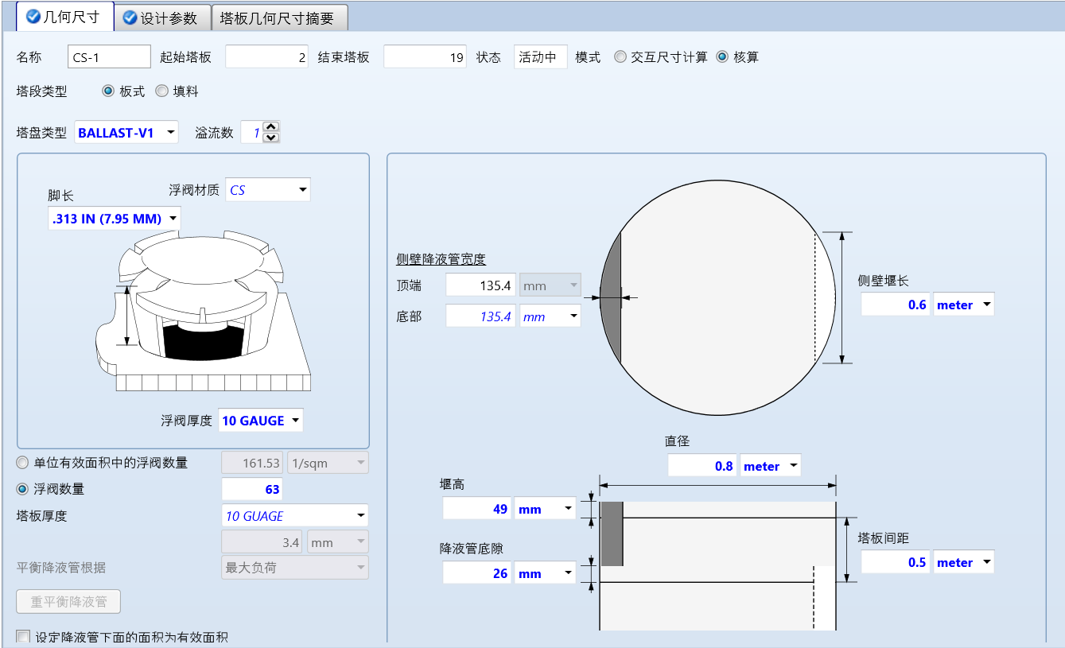Click the 重平衡降液管 button
Screen dimensions: 1065x648
(x=68, y=601)
